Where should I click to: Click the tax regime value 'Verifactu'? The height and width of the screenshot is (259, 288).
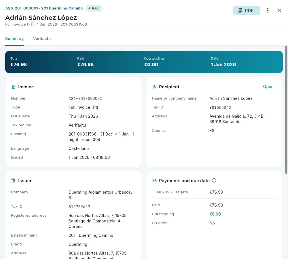[77, 125]
